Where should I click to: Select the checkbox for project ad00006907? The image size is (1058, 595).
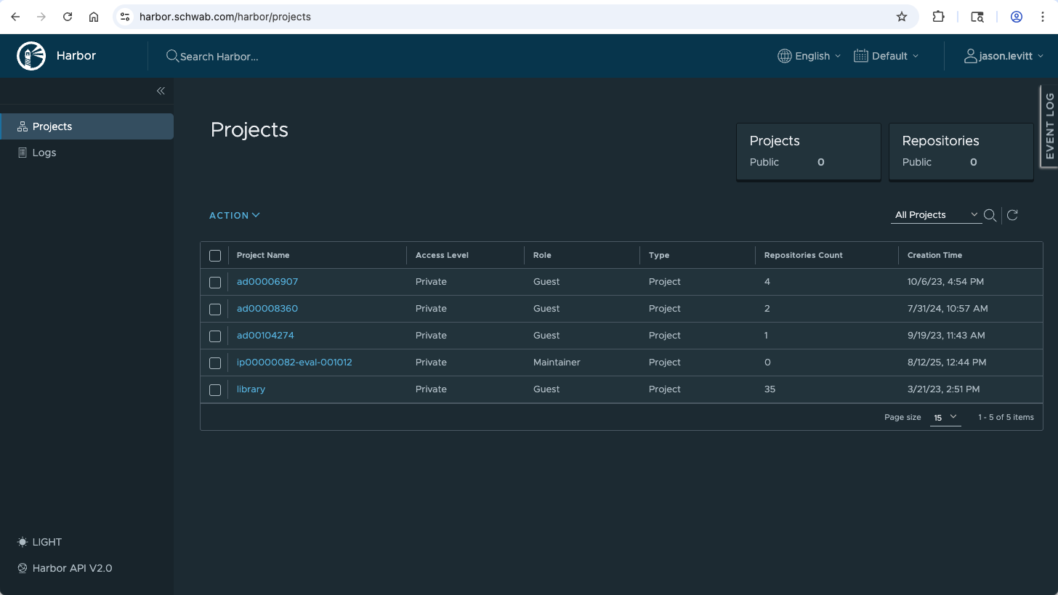(x=215, y=283)
